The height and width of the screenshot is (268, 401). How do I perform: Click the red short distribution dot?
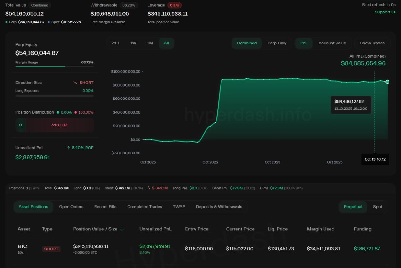point(76,112)
